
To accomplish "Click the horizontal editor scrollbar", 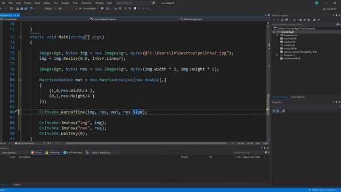I will tap(146, 143).
